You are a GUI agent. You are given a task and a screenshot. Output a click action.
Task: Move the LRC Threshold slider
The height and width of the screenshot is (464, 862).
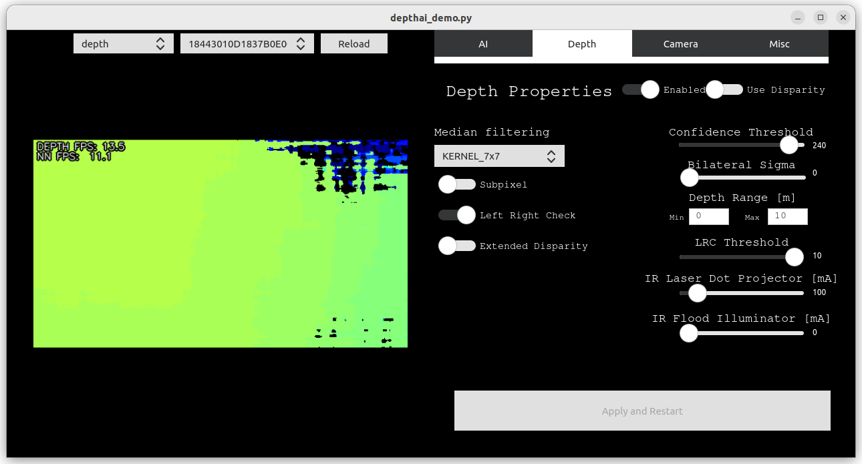tap(794, 256)
